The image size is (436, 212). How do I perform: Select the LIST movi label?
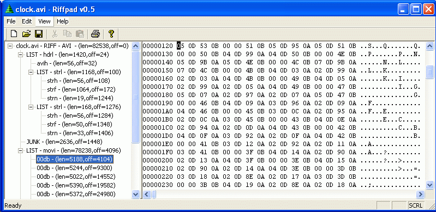click(x=74, y=150)
